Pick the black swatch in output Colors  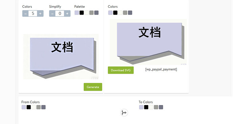point(115,13)
